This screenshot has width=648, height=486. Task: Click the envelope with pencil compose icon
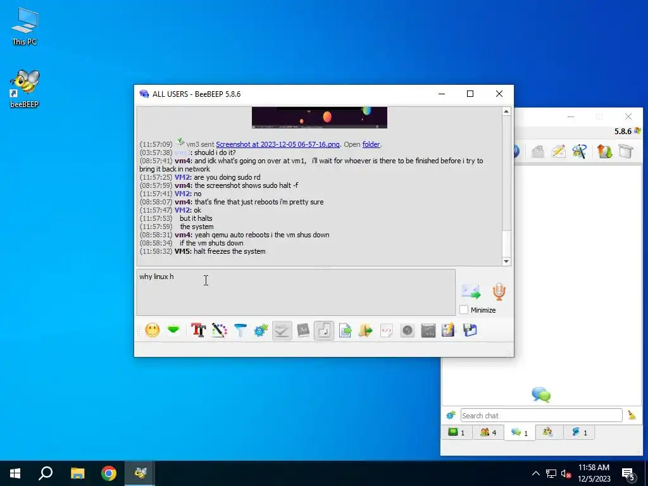(558, 151)
